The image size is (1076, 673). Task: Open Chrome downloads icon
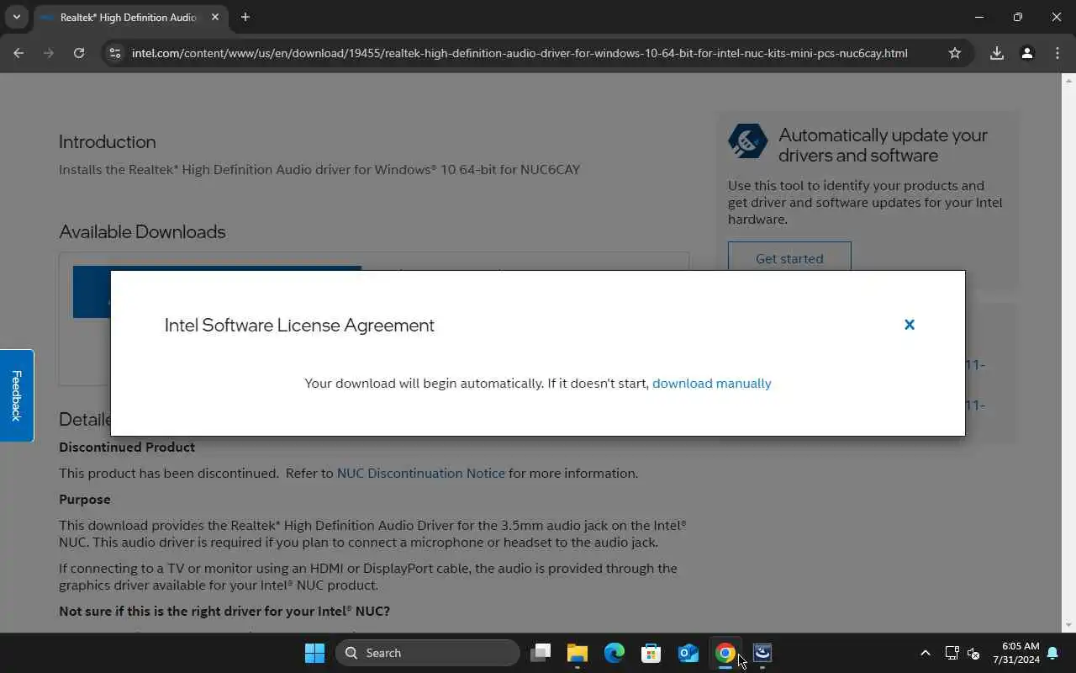(x=997, y=53)
